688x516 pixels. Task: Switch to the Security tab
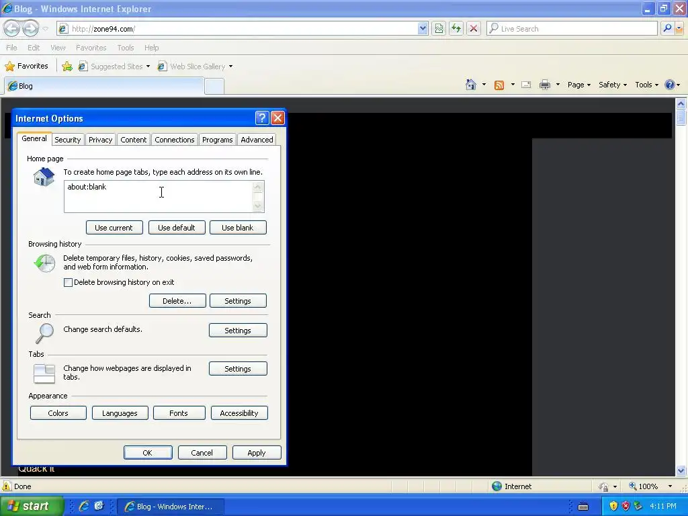[68, 140]
